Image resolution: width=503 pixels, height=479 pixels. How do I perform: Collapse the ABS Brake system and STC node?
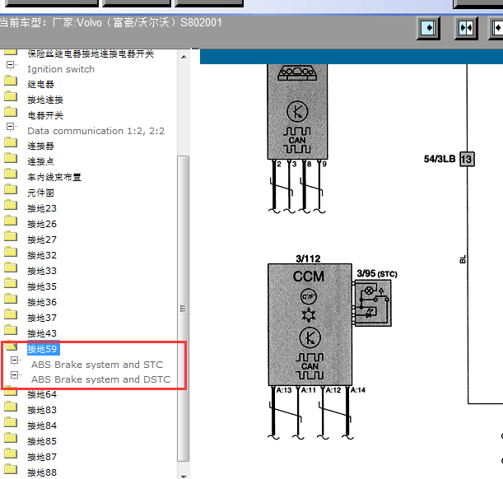(14, 360)
